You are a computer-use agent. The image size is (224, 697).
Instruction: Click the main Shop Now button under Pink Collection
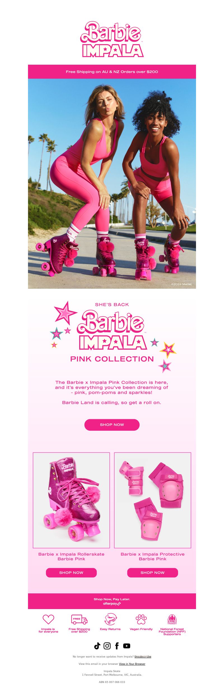pyautogui.click(x=112, y=425)
